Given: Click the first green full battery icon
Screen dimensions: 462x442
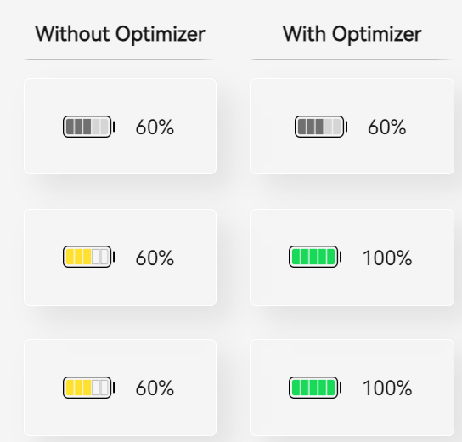Looking at the screenshot, I should (315, 257).
